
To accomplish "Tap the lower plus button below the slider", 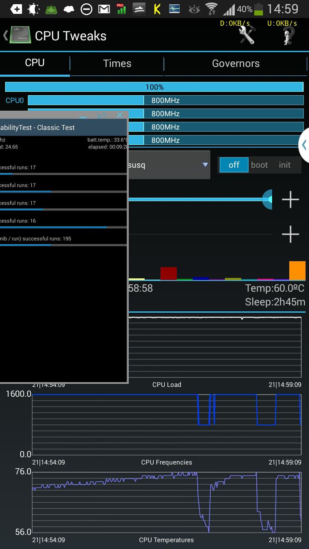I will coord(291,234).
